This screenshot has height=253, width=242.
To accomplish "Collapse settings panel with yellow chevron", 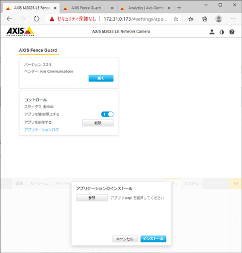I will click(x=236, y=184).
